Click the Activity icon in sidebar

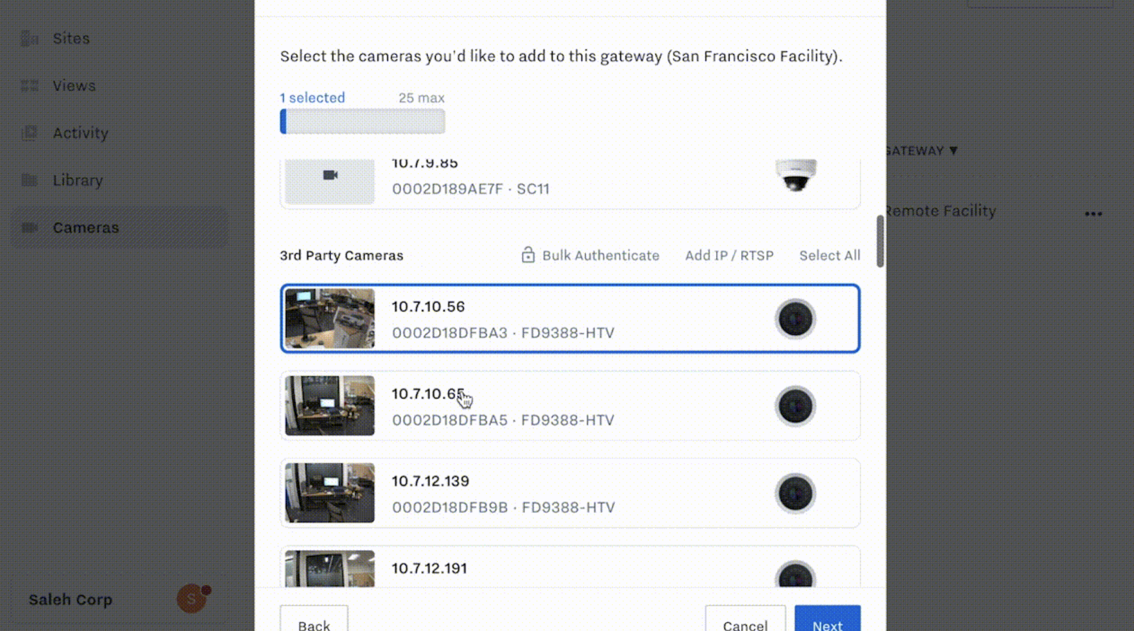pos(30,133)
